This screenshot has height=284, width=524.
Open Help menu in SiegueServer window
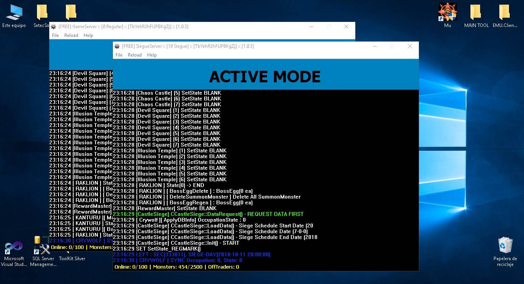pos(152,55)
